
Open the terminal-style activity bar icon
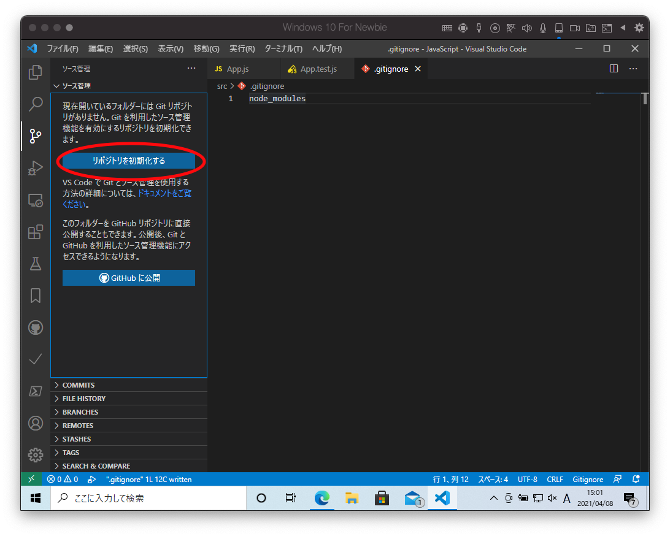pos(36,391)
